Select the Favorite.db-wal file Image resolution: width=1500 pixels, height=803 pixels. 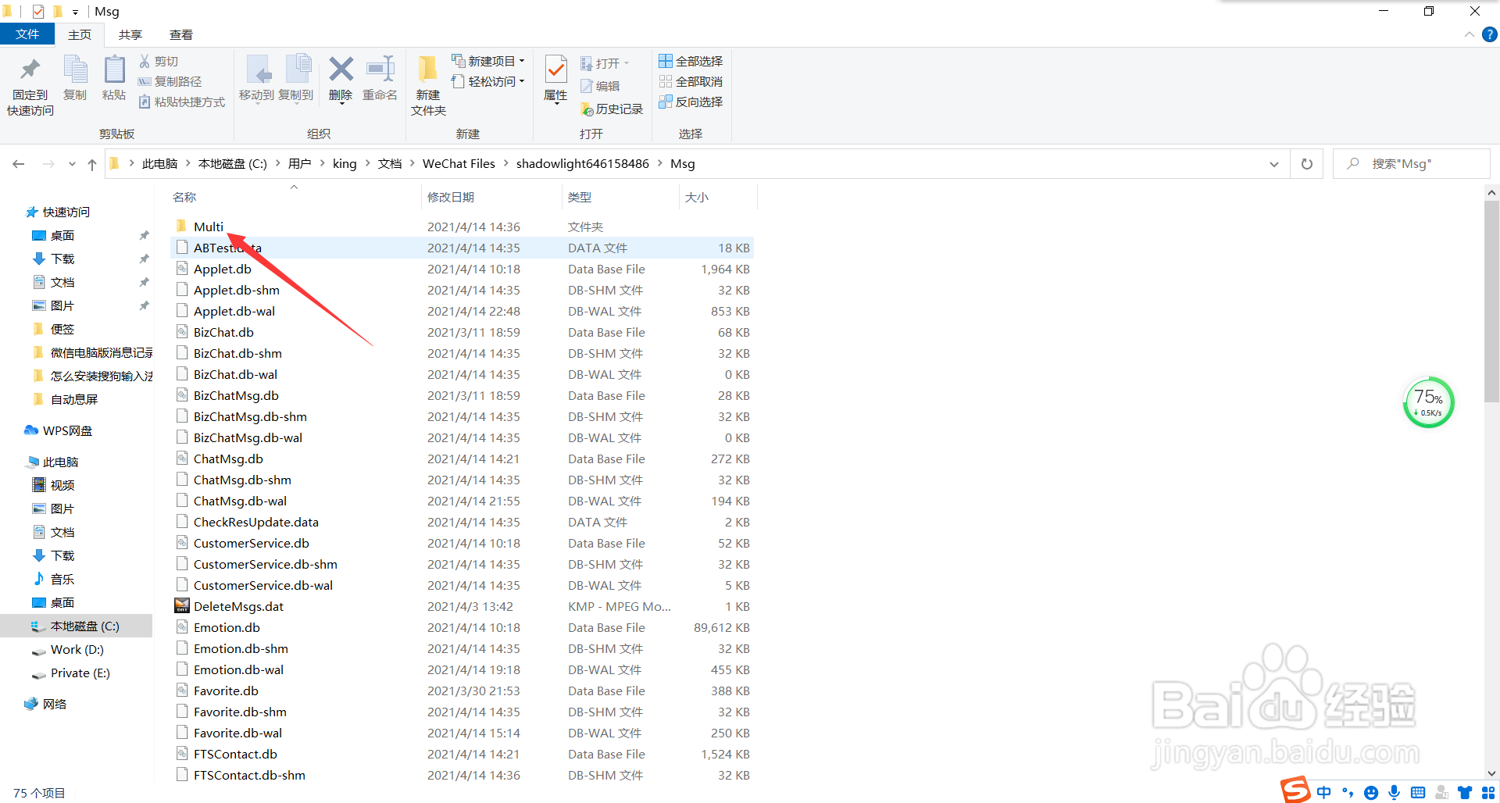click(237, 733)
